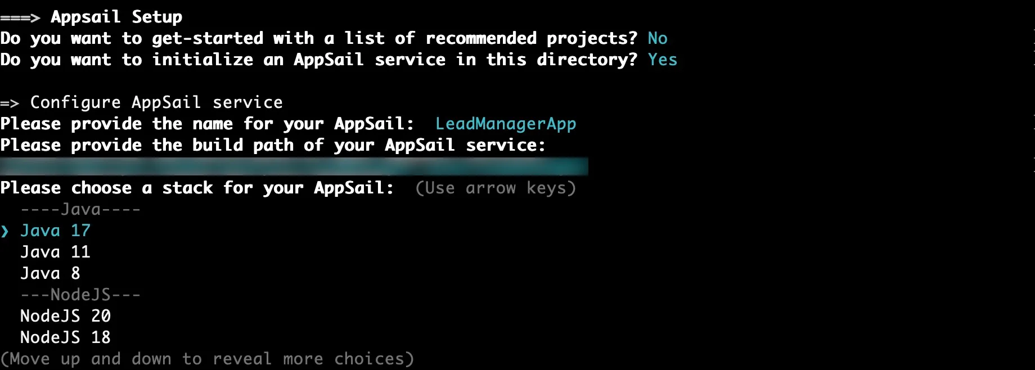Image resolution: width=1035 pixels, height=370 pixels.
Task: Choose Java 11 from the stack list
Action: click(55, 252)
